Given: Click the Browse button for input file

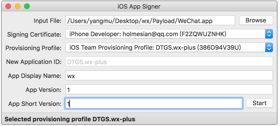Looking at the screenshot, I should click(x=256, y=20).
